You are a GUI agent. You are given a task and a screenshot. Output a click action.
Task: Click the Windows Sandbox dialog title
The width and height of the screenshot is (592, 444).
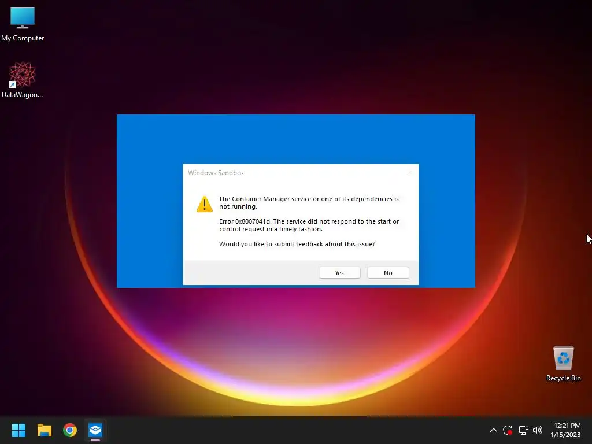coord(216,172)
